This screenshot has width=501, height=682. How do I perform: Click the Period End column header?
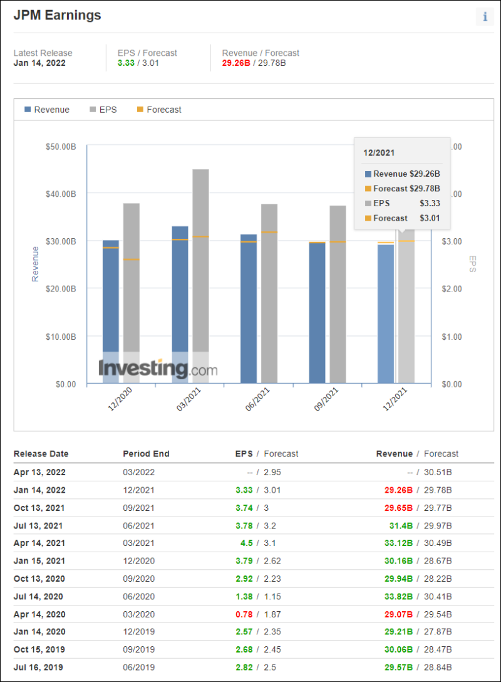tap(146, 454)
